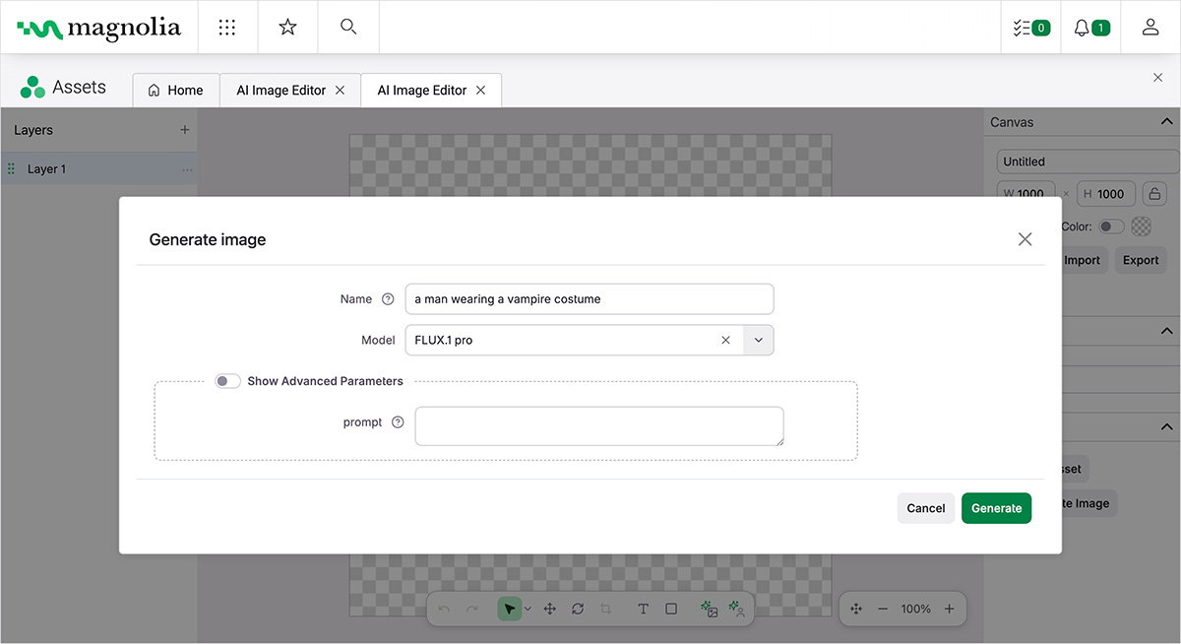Open the tasks checklist icon
This screenshot has width=1181, height=644.
(1030, 28)
